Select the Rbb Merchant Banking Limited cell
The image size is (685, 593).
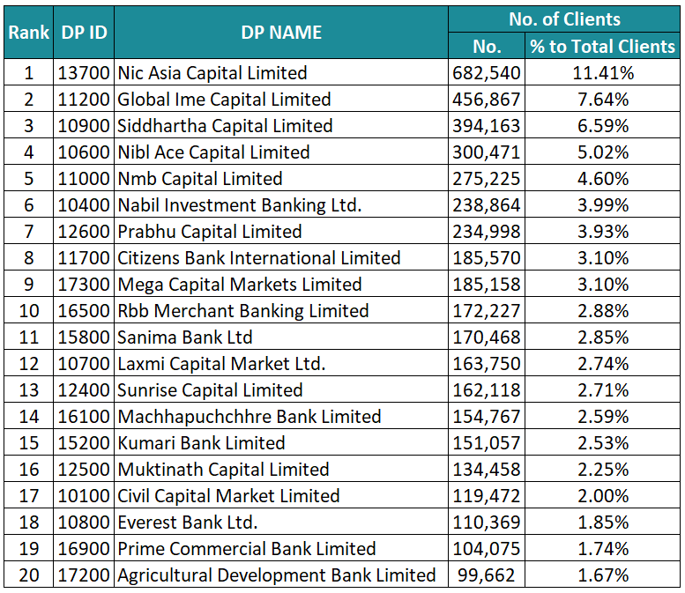coord(243,311)
